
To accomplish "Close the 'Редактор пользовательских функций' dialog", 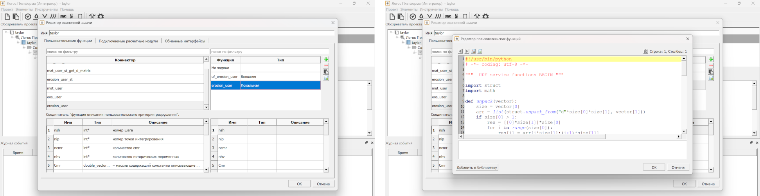I will [x=688, y=39].
